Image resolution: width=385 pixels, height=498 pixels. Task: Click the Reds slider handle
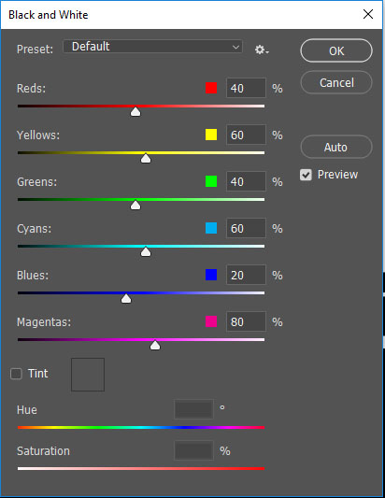[x=135, y=111]
